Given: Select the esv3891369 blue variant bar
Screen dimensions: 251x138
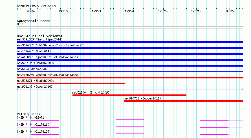Looking at the screenshot, I should [x=130, y=42].
